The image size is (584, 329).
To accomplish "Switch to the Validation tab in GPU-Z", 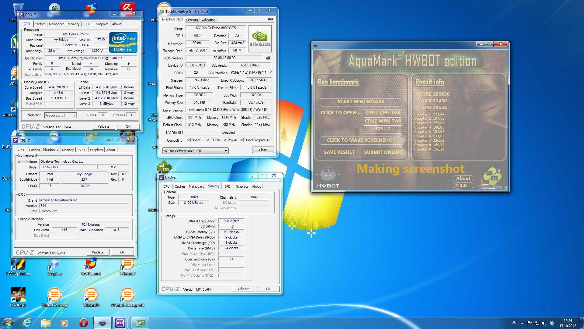I will pos(208,20).
